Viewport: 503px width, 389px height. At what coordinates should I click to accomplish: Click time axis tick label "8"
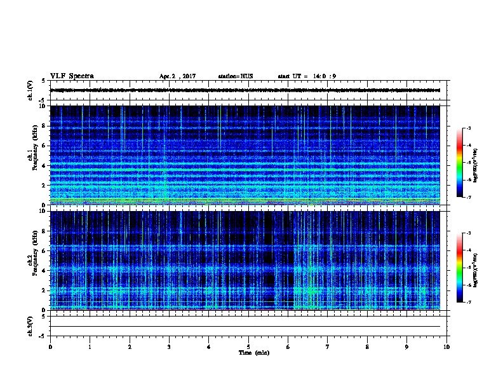pyautogui.click(x=367, y=347)
